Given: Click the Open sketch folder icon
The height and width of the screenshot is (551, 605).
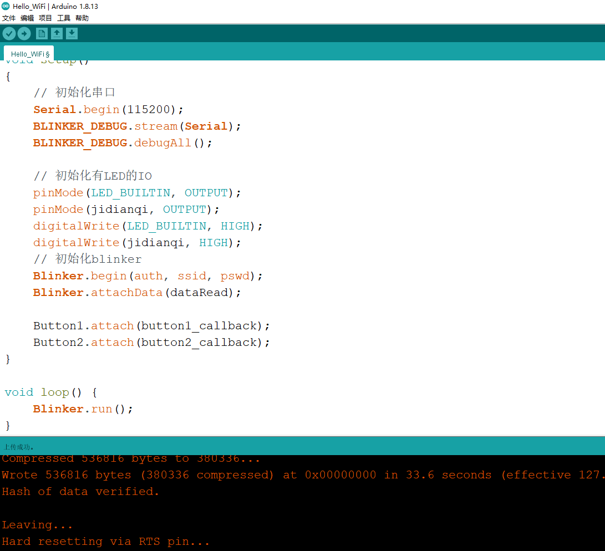Looking at the screenshot, I should point(57,33).
